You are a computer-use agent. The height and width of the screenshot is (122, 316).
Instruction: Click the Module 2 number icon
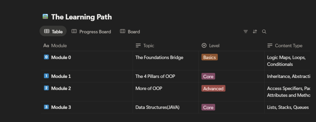[46, 88]
